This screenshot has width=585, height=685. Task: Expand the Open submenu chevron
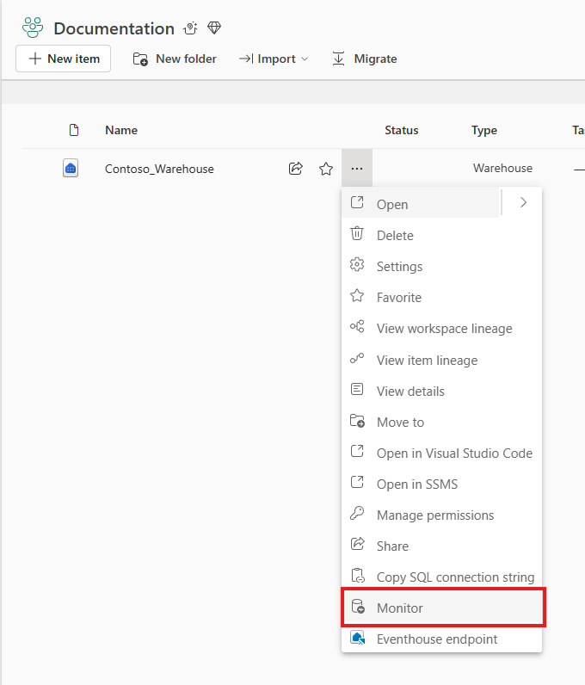point(523,203)
